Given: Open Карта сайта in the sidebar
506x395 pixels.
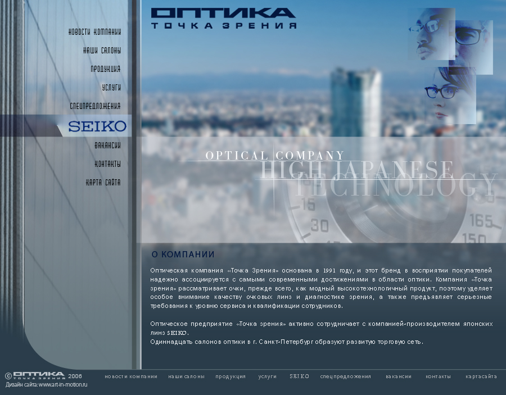Looking at the screenshot, I should coord(103,183).
